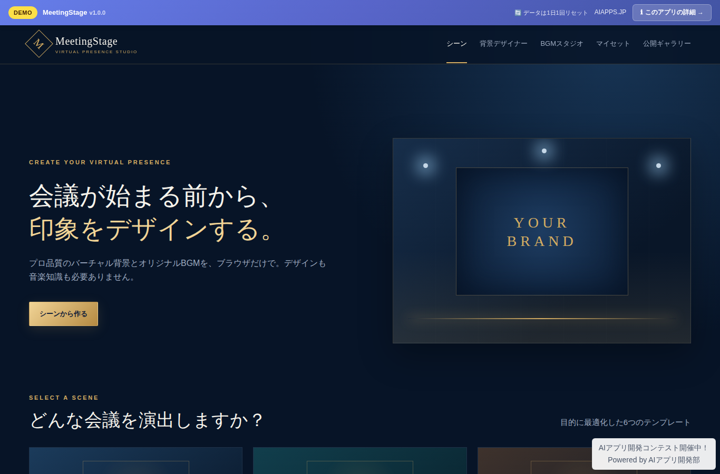
Task: Select the first blue scene template card
Action: click(135, 461)
